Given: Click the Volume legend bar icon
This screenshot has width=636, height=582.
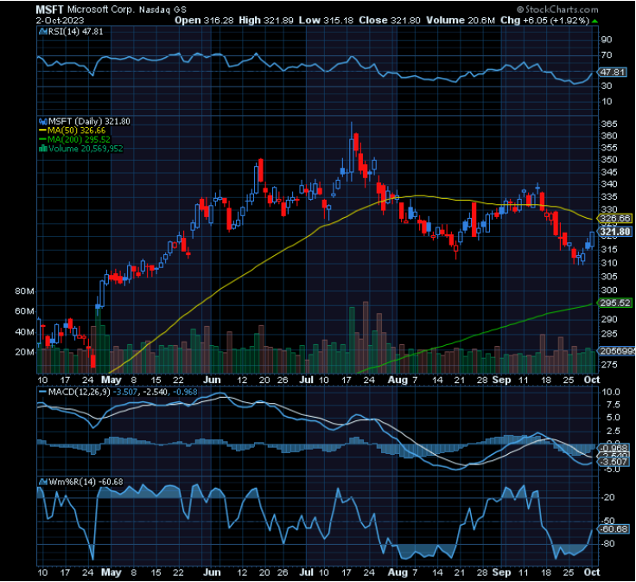Looking at the screenshot, I should click(x=43, y=149).
